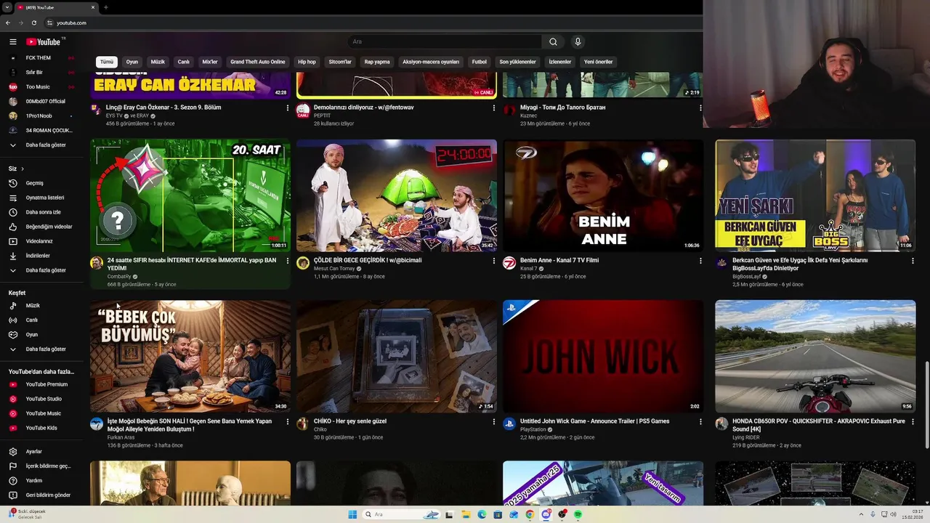Play the John Wick thumbnail
The image size is (930, 523).
(603, 357)
